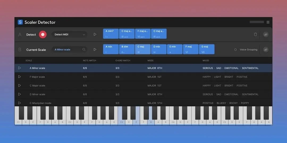
Task: Preview the C Major scale row
Action: pos(20,86)
